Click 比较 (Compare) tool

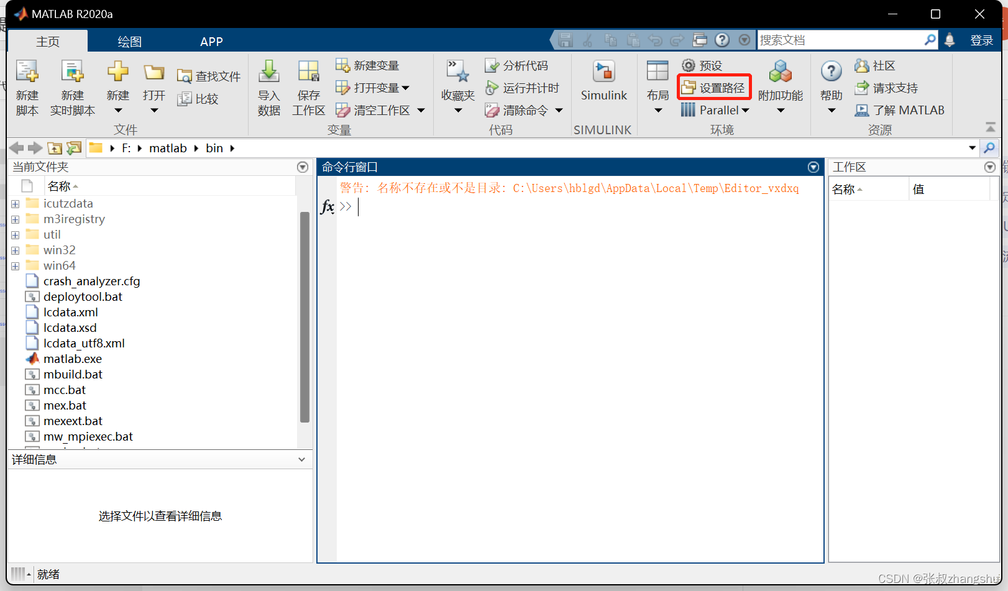(x=198, y=99)
